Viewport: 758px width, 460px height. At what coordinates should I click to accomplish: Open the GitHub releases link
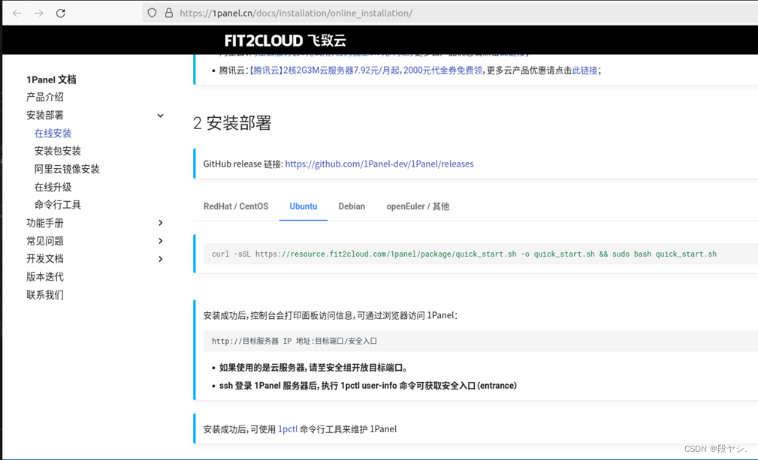379,164
